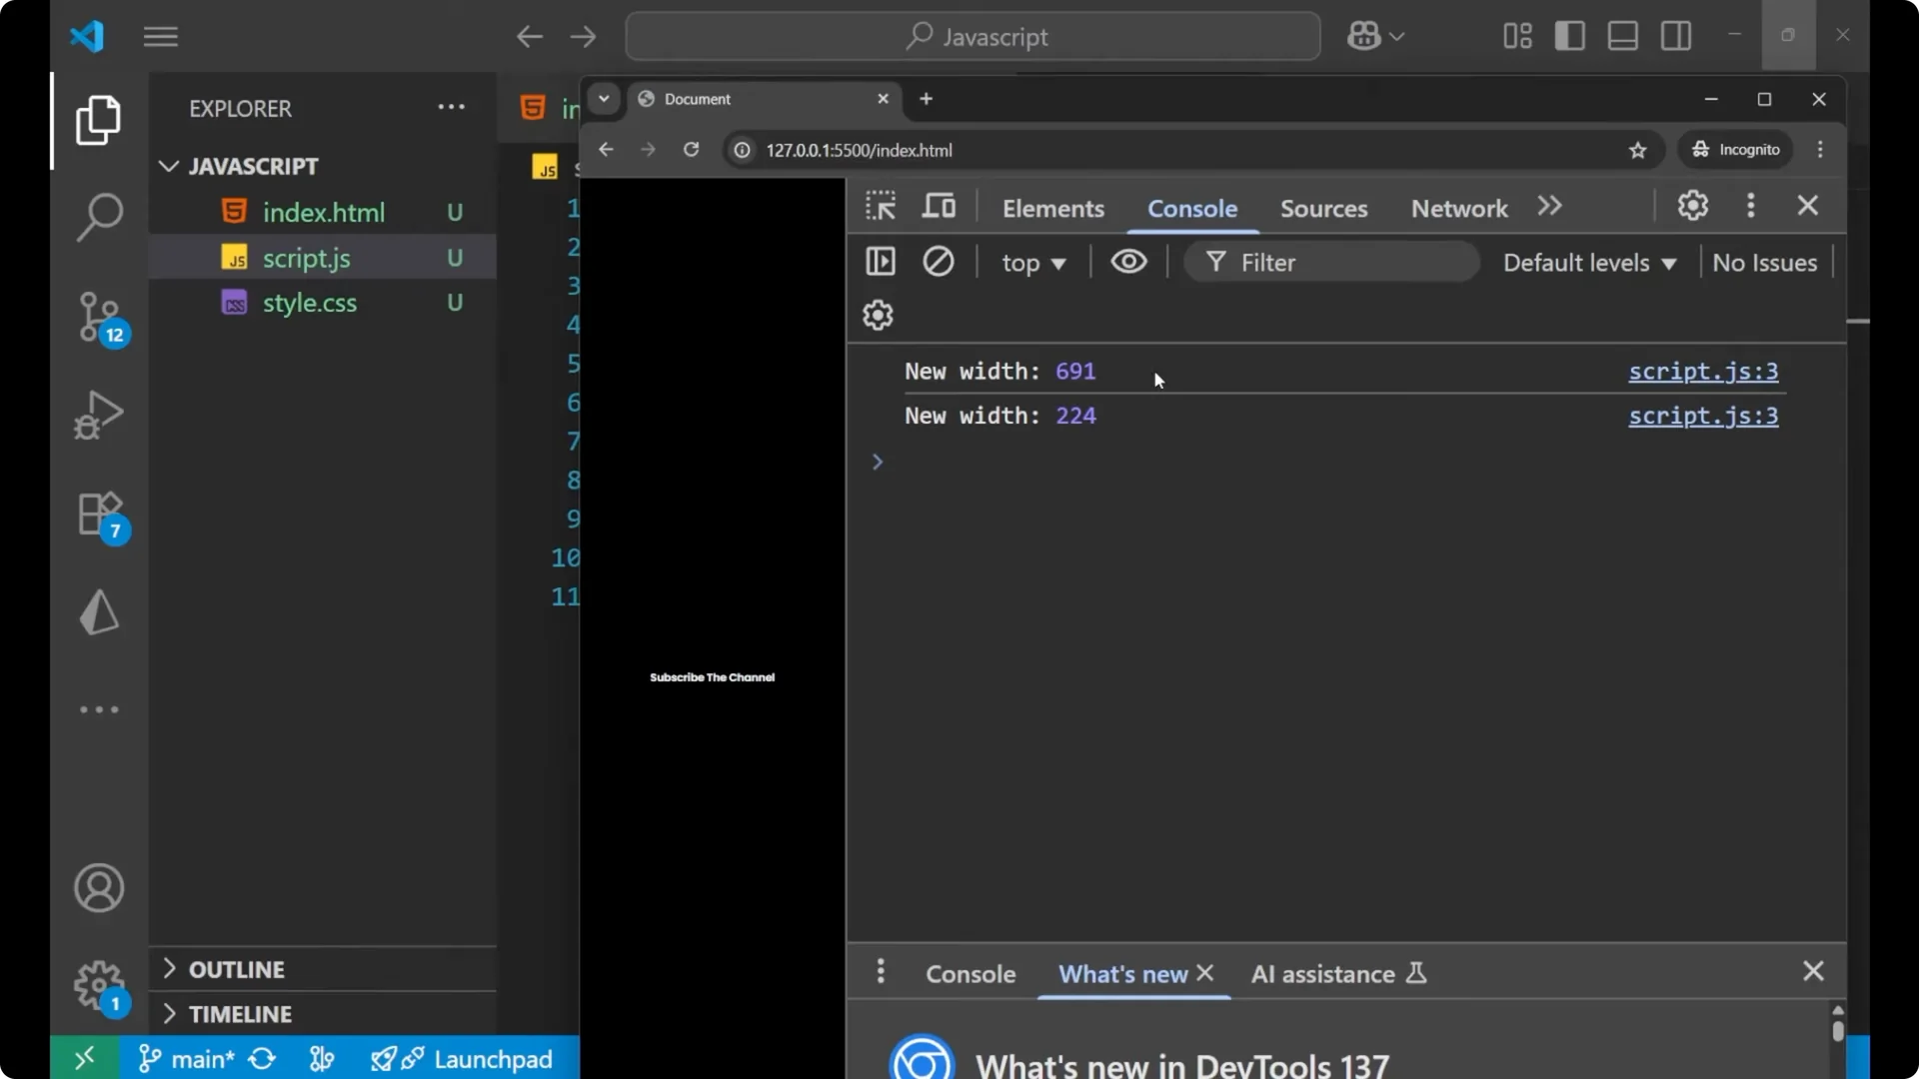Image resolution: width=1919 pixels, height=1079 pixels.
Task: Toggle live expression eye icon
Action: [x=1128, y=262]
